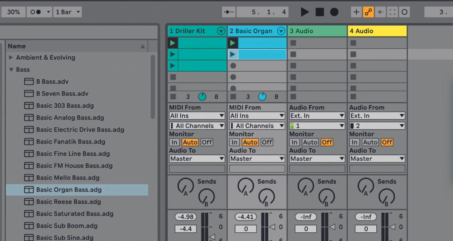Start playback with the Play button
The image size is (453, 241).
click(305, 12)
